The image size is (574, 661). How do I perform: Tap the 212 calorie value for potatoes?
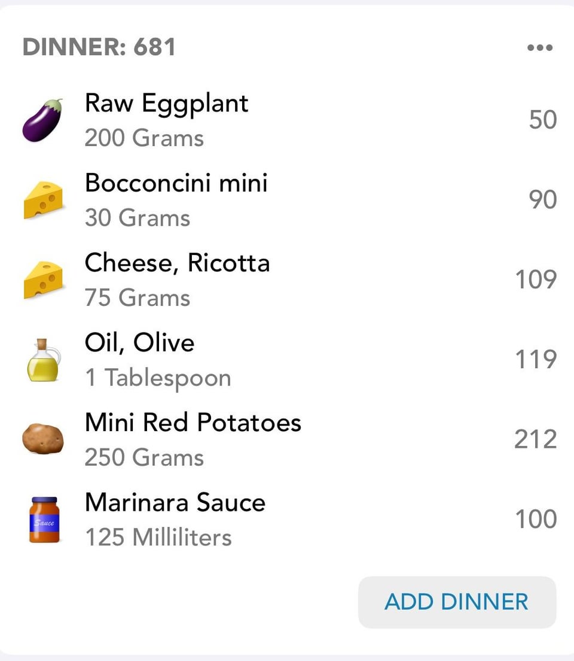(536, 439)
